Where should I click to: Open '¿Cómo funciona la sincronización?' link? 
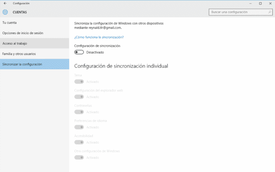(99, 37)
